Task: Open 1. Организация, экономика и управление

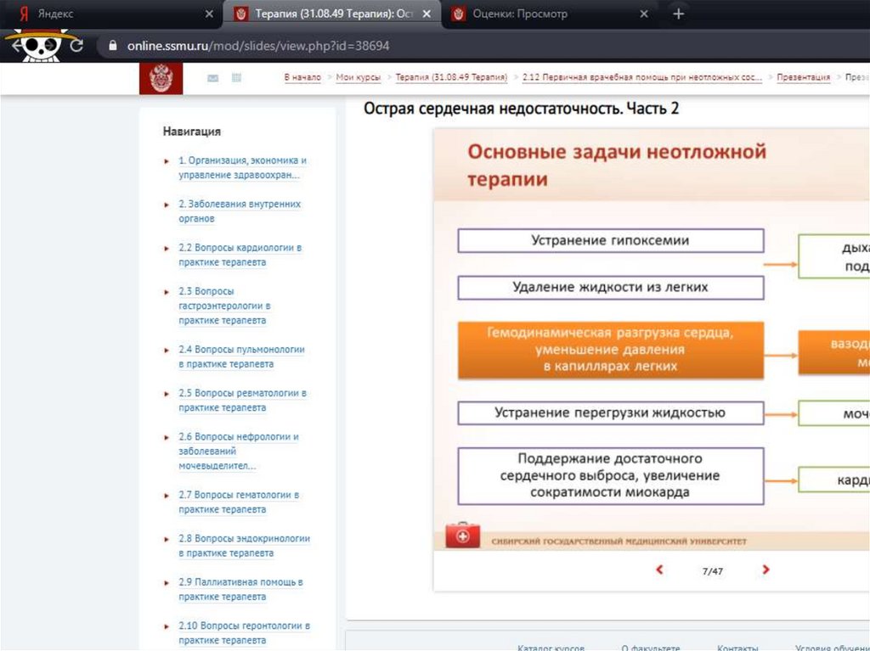Action: (242, 167)
